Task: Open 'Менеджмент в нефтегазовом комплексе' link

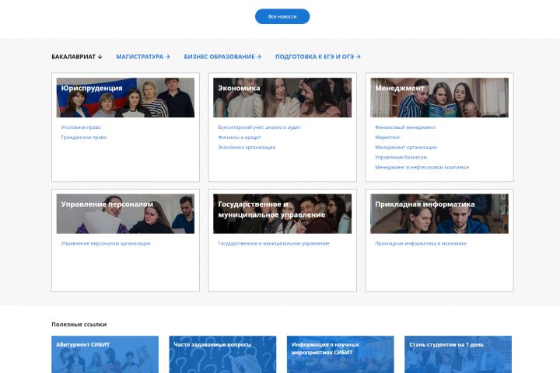Action: 422,167
